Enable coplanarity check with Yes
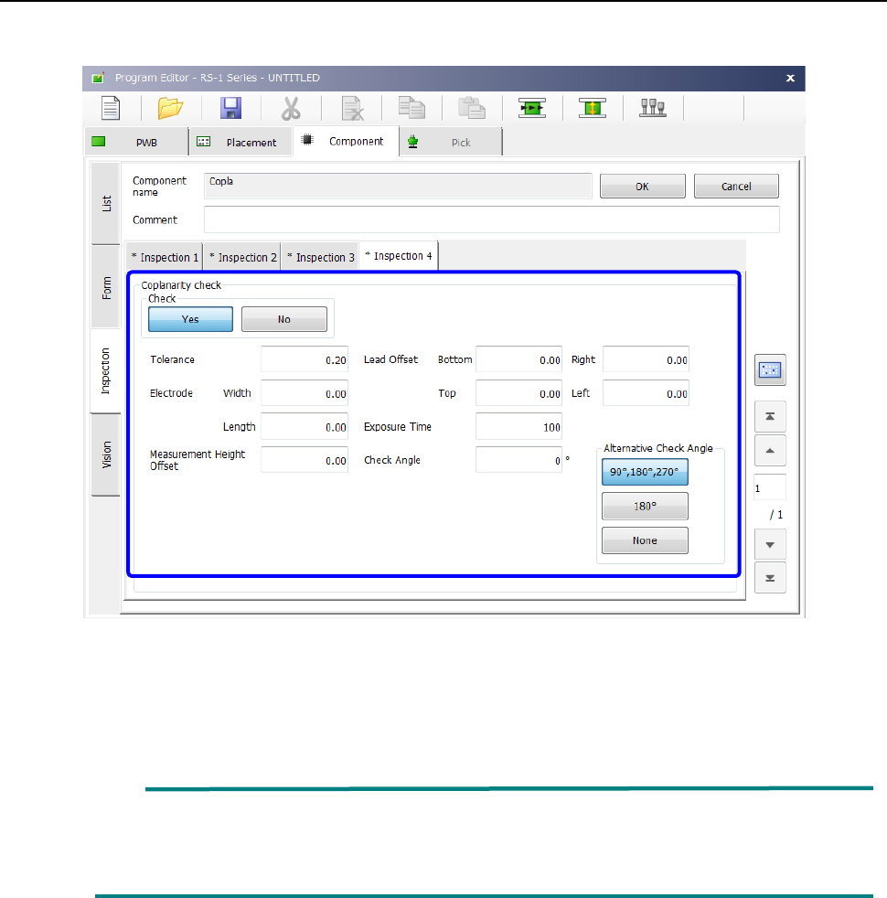 (190, 319)
